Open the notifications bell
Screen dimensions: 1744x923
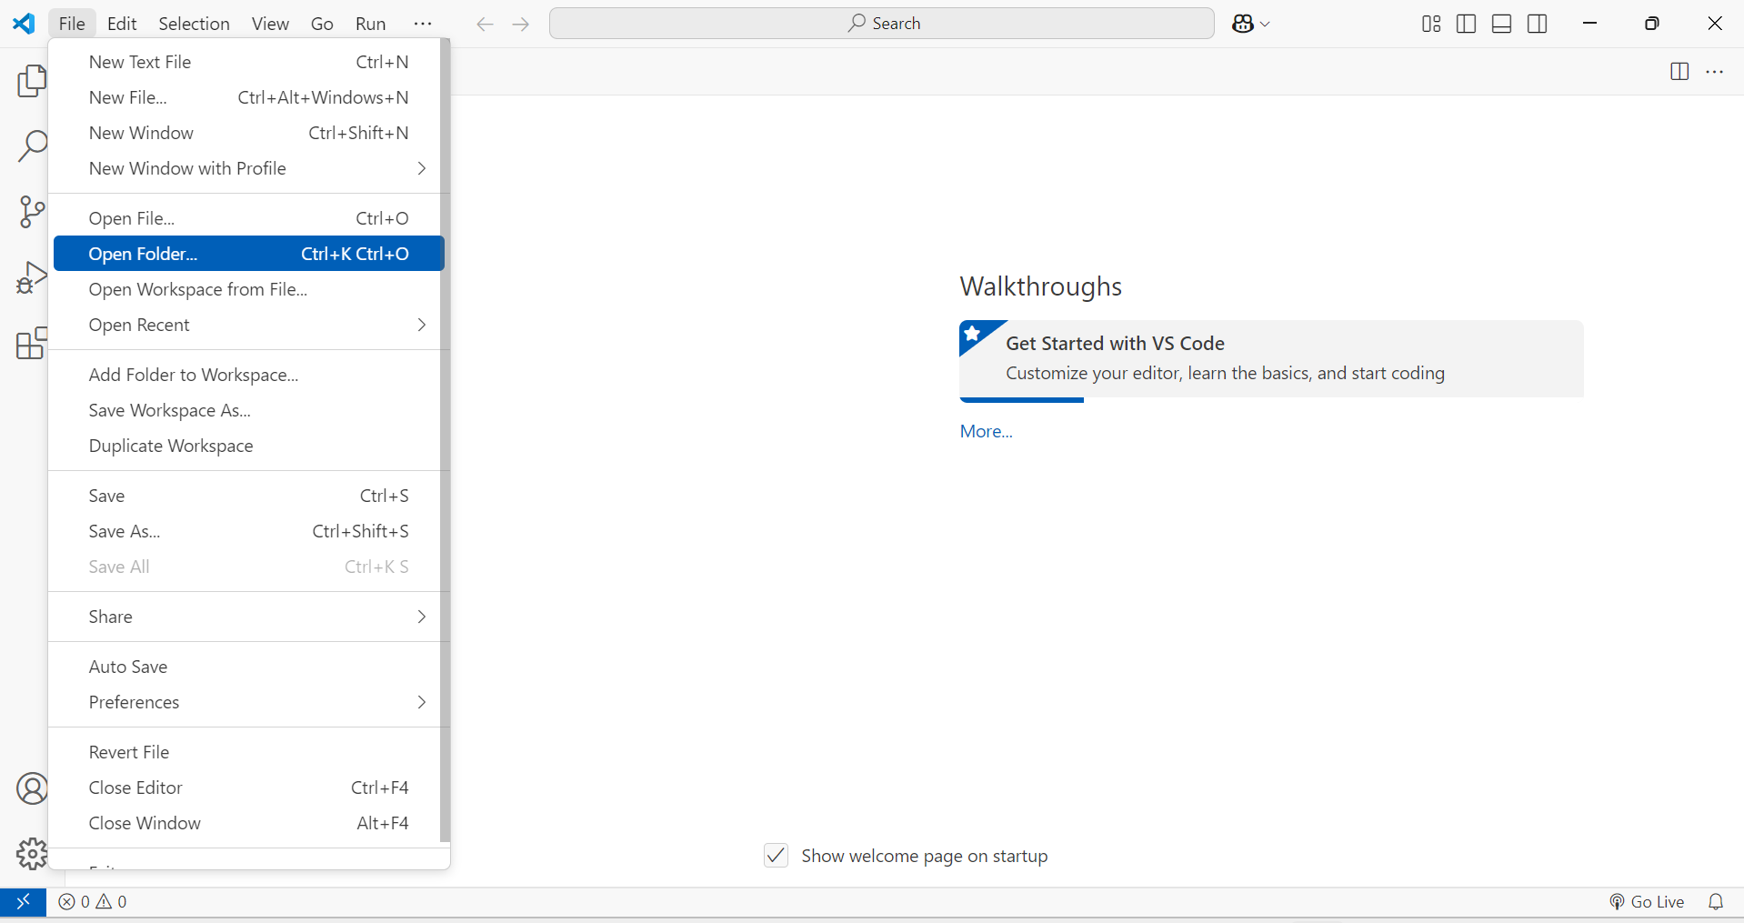click(x=1716, y=901)
